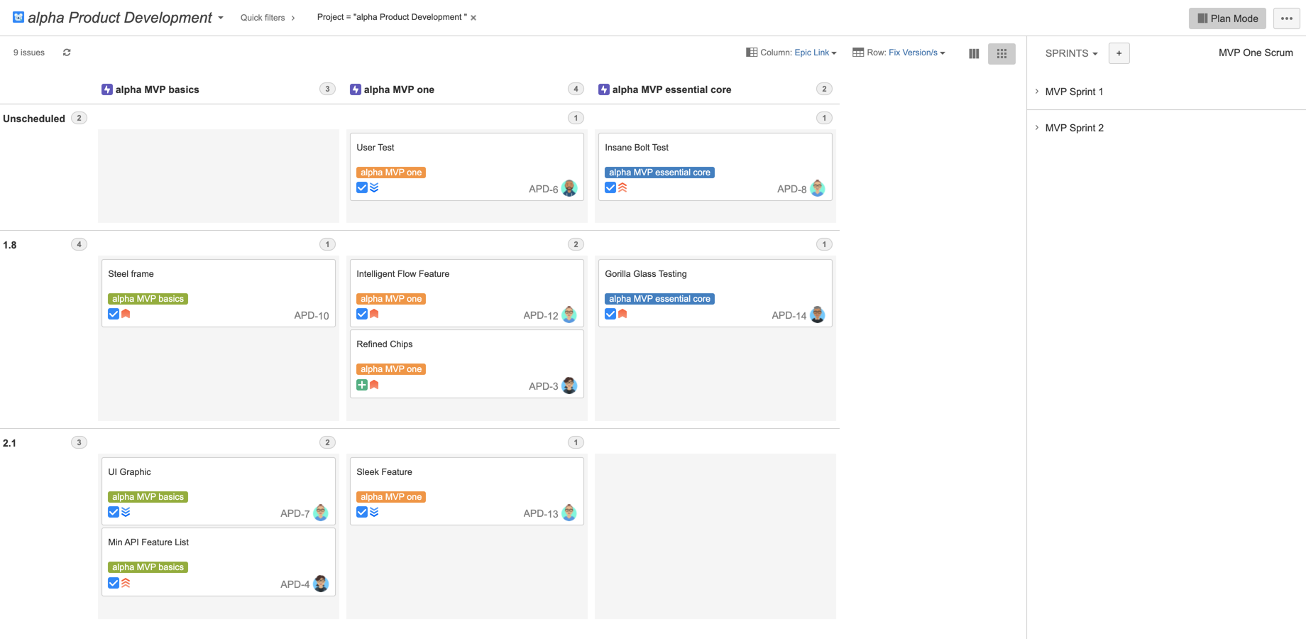This screenshot has width=1306, height=639.
Task: Click the + button next to SPRINTS
Action: (1119, 53)
